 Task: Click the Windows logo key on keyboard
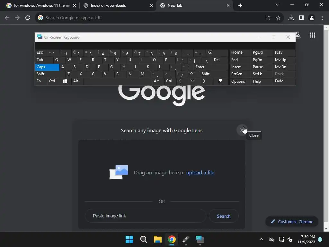coord(65,81)
